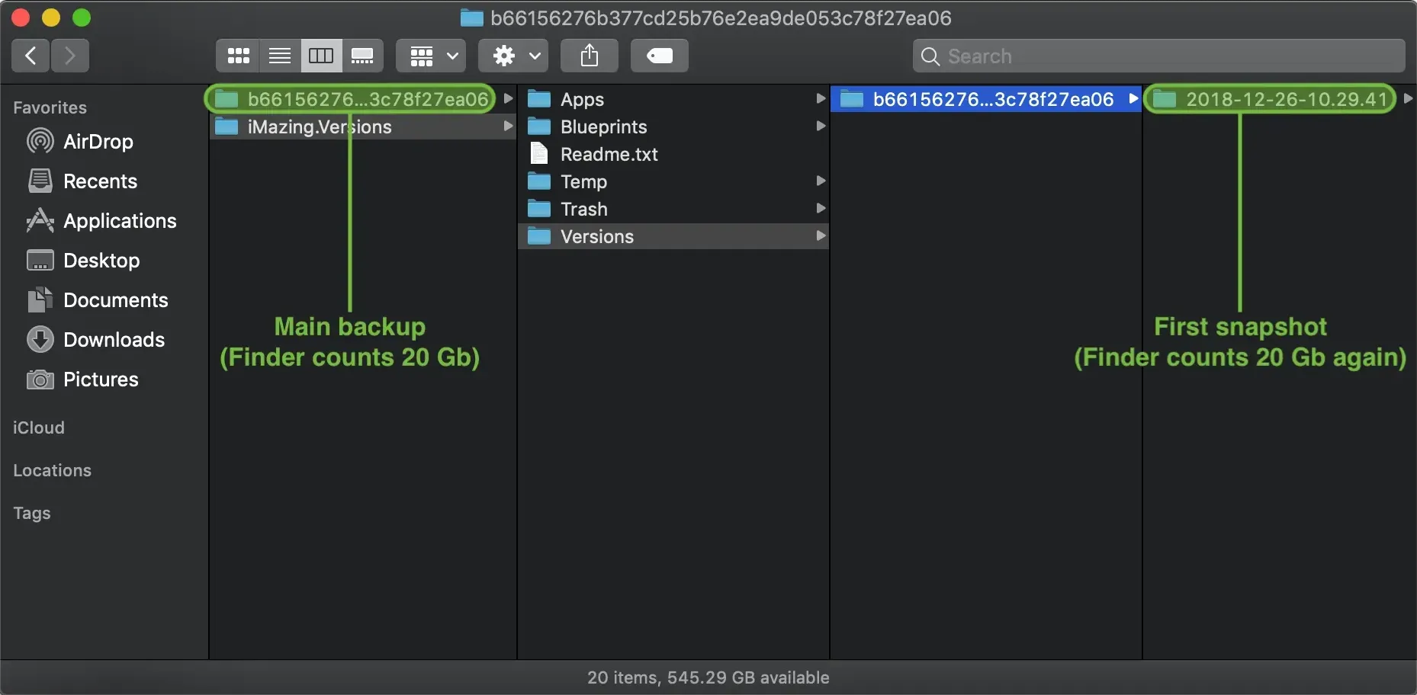
Task: Switch to icon view mode
Action: pos(238,55)
